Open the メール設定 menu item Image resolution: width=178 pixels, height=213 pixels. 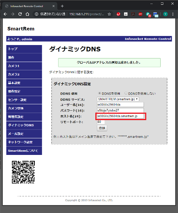pyautogui.click(x=24, y=134)
